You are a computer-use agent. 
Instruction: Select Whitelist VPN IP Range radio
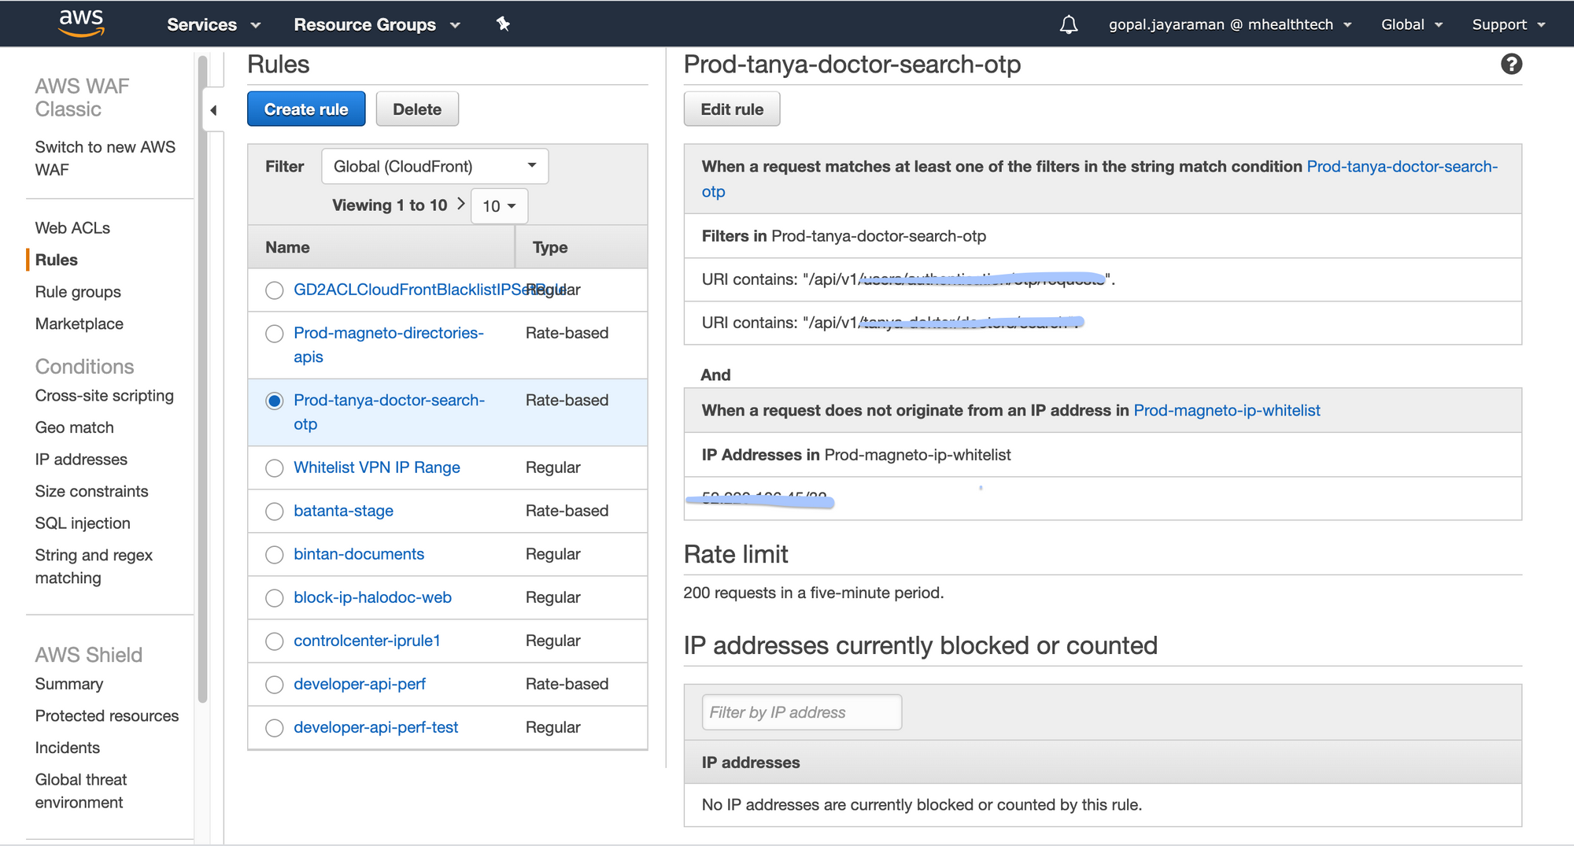click(x=274, y=468)
